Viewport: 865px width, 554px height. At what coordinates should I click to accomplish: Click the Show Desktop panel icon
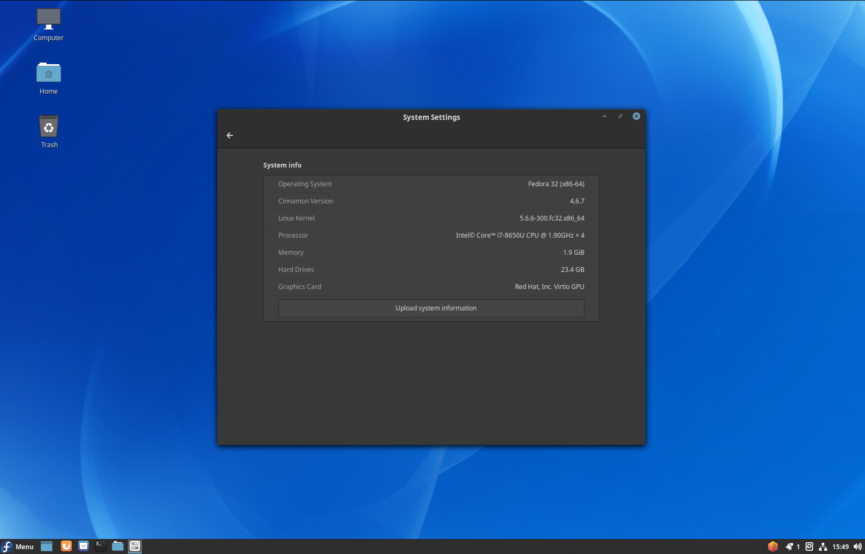click(x=47, y=547)
